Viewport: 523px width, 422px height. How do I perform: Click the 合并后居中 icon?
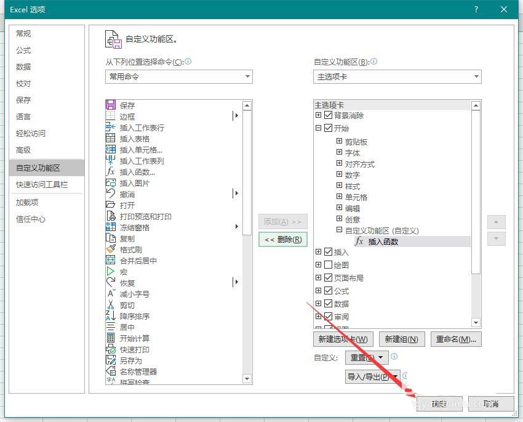click(110, 260)
